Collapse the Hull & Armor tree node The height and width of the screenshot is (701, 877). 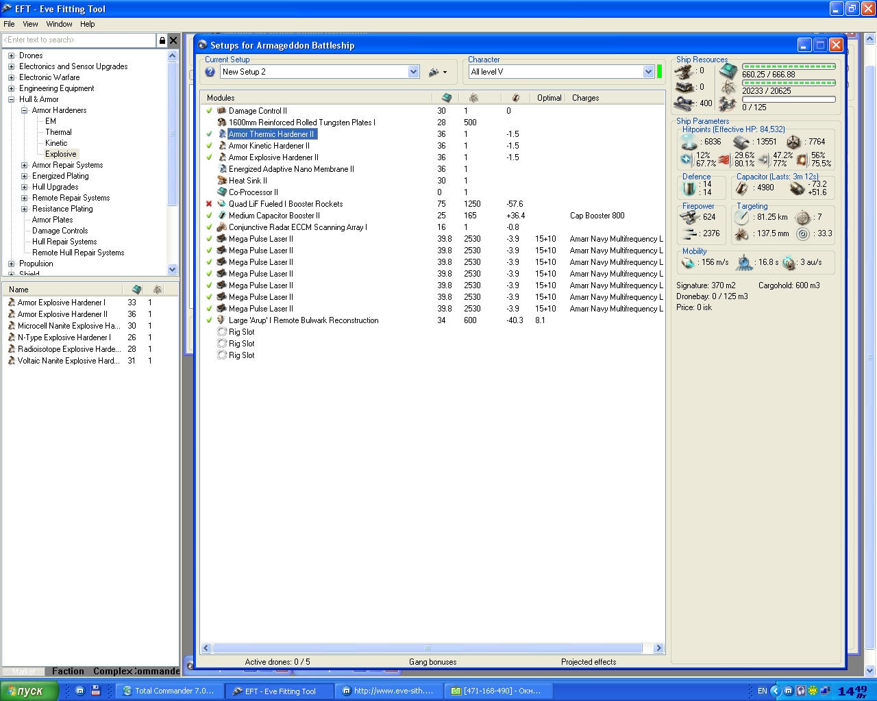pos(11,99)
